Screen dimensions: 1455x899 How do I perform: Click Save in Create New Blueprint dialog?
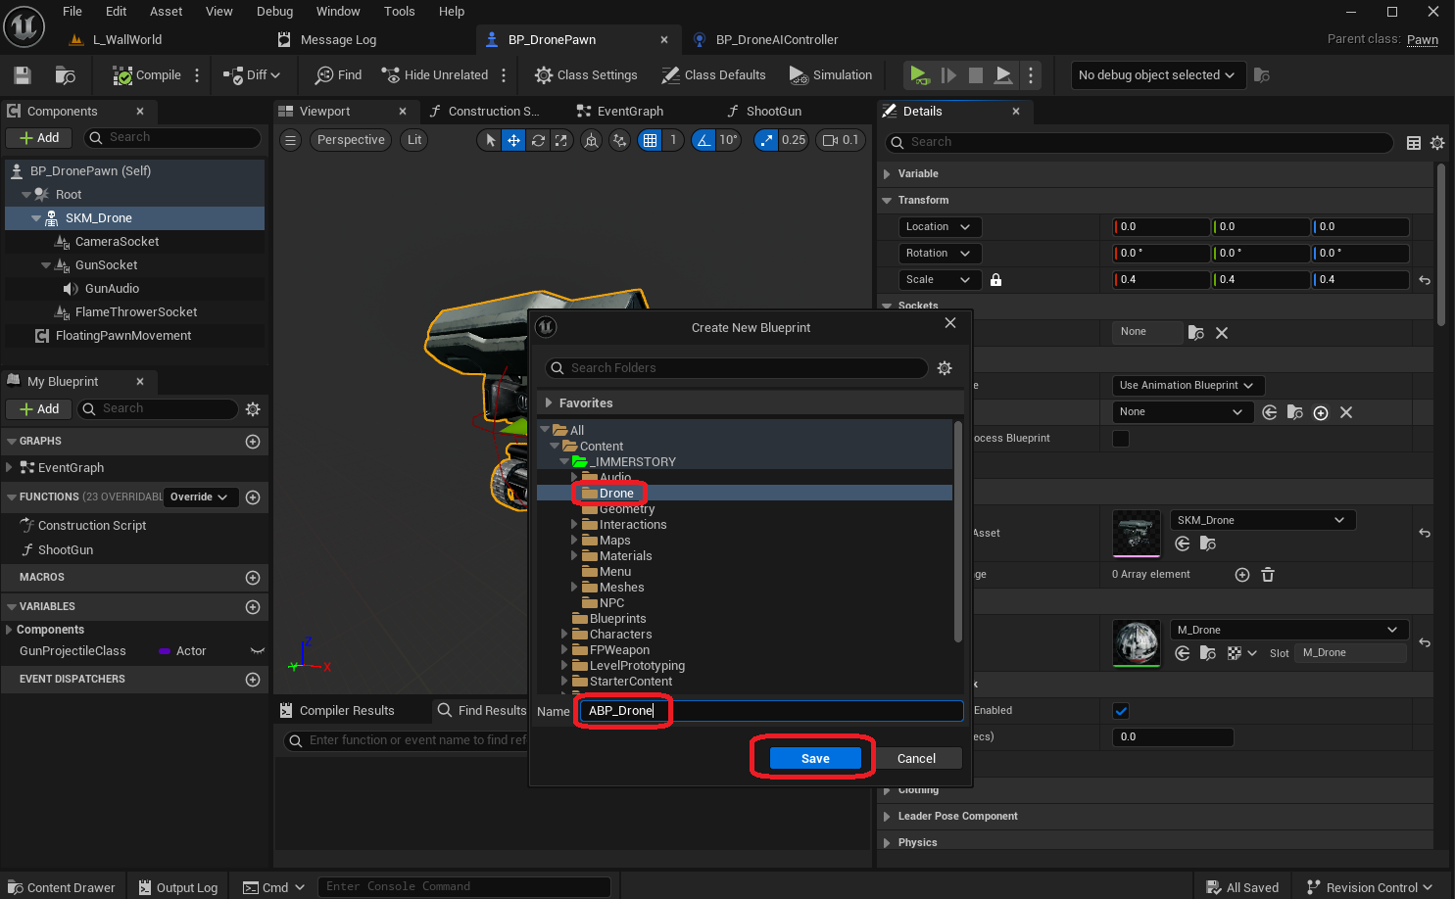click(815, 759)
